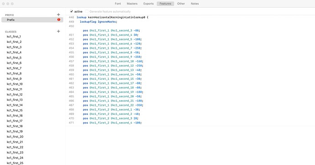Image resolution: width=315 pixels, height=165 pixels.
Task: Click code line 465 with @kc1_second_20
Action: pos(112,97)
